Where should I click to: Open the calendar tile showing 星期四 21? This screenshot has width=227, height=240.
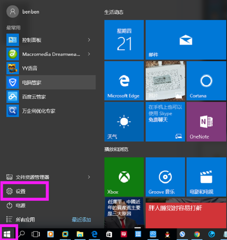124,40
